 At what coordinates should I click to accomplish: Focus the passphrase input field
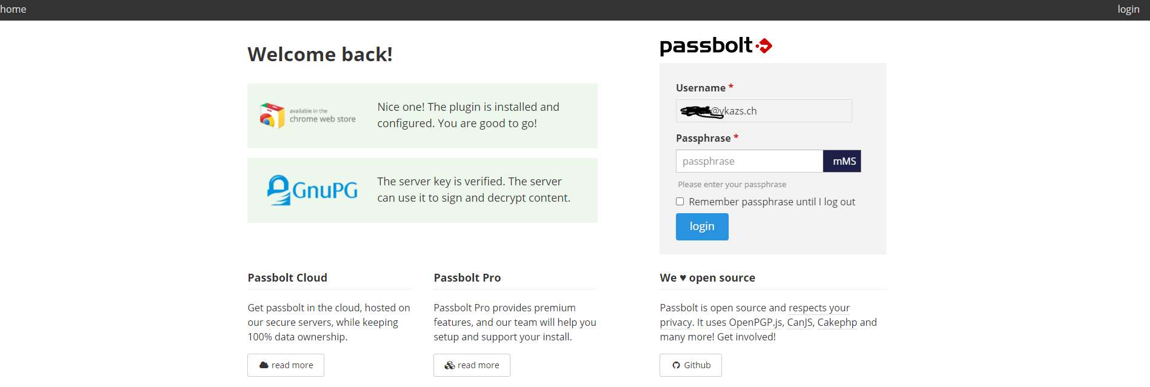click(749, 161)
